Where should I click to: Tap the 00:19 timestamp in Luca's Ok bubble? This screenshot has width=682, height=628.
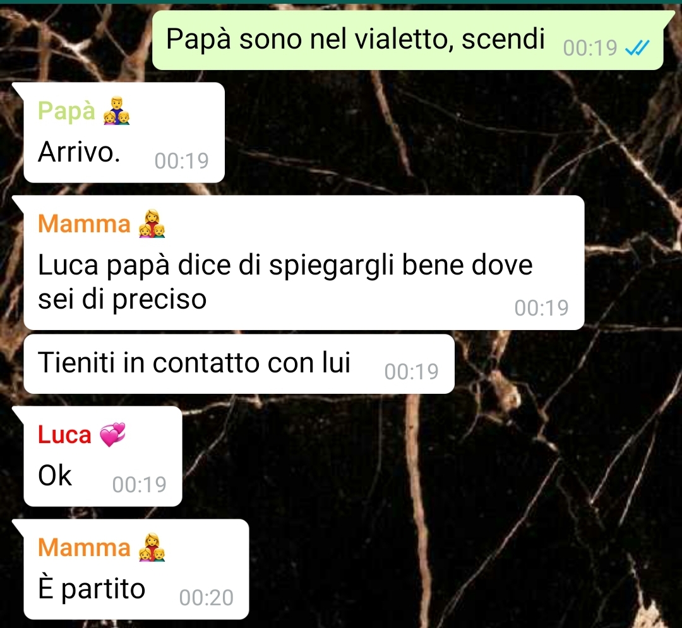139,485
